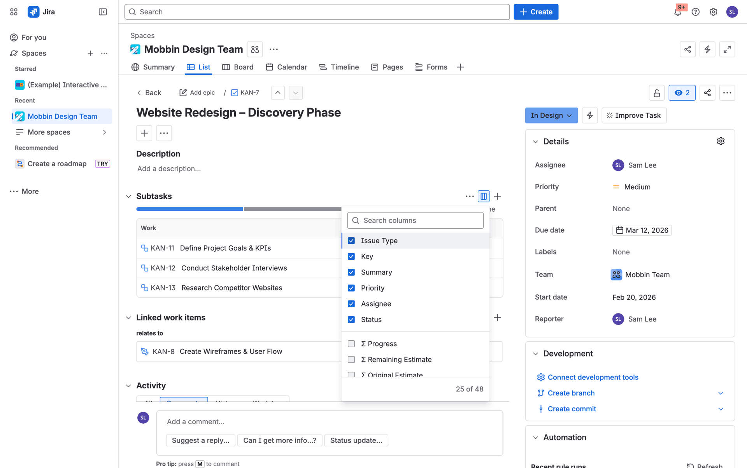Uncheck the Assignee column checkbox
This screenshot has height=468, width=747.
351,304
